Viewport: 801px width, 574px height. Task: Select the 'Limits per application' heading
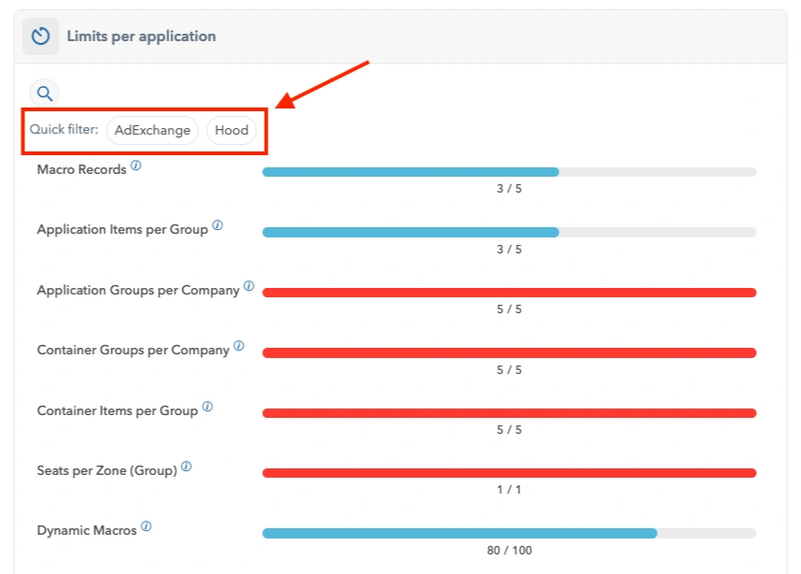pyautogui.click(x=141, y=36)
